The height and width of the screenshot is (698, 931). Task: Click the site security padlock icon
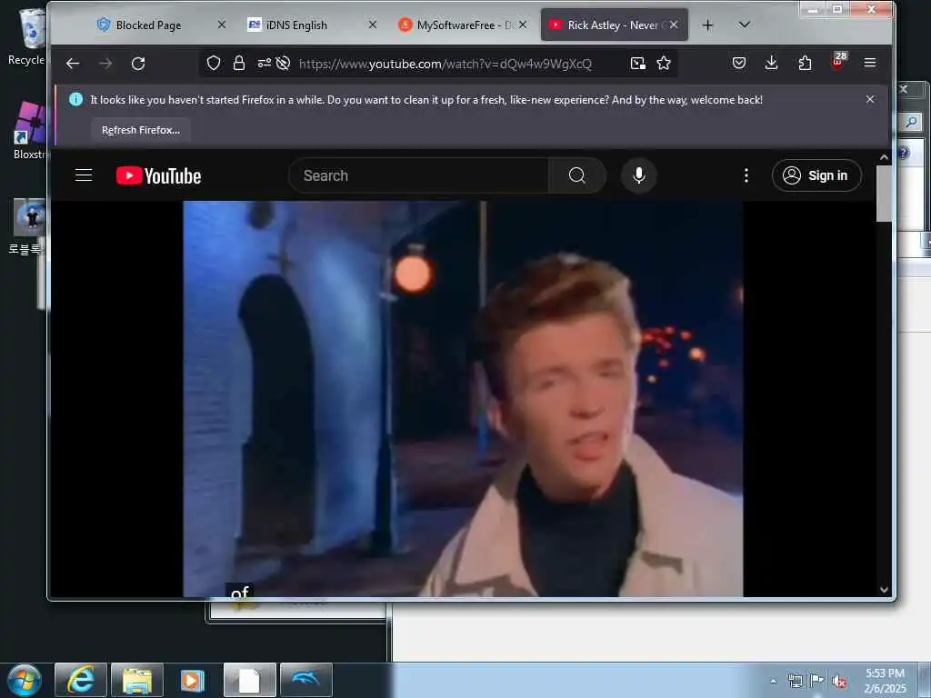point(239,63)
